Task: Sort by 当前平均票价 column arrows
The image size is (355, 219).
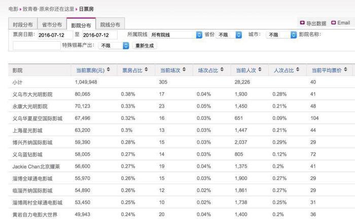Action: click(345, 69)
